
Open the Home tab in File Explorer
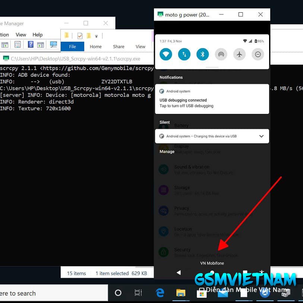95,47
